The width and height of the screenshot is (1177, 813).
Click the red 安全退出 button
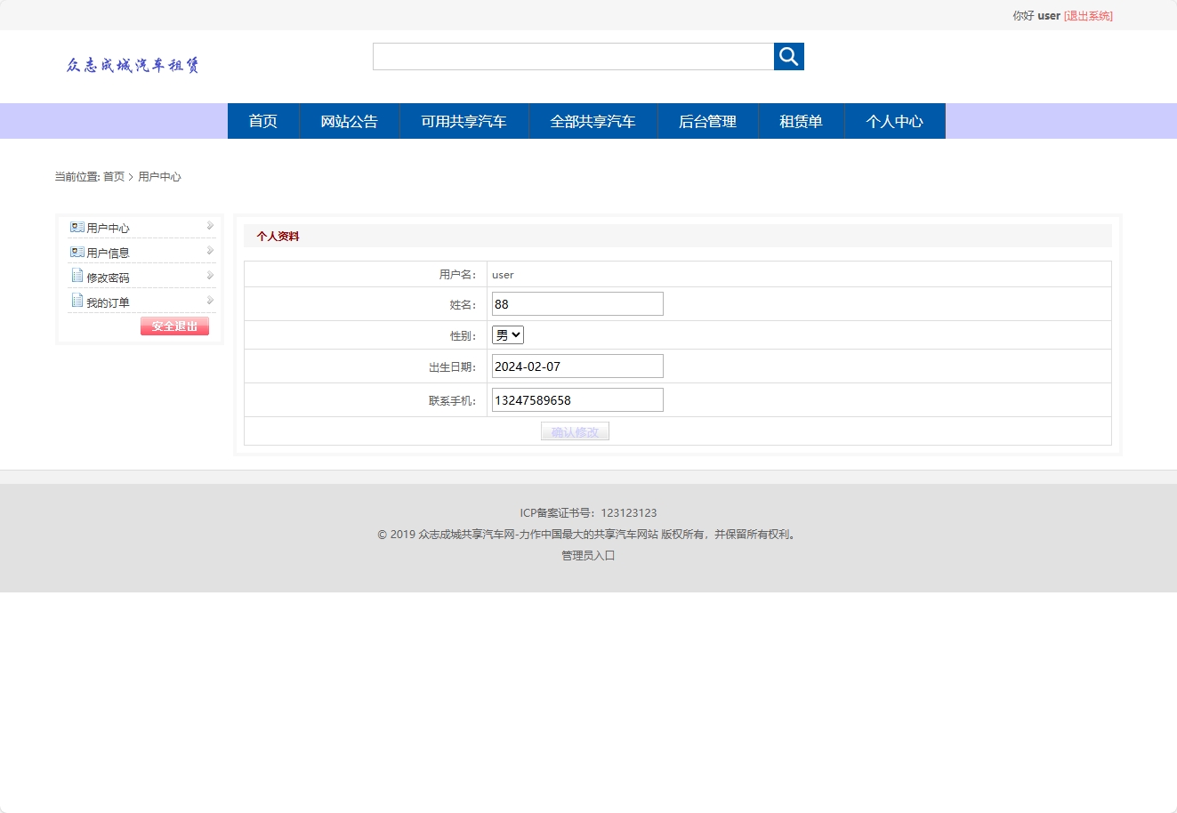(x=174, y=326)
